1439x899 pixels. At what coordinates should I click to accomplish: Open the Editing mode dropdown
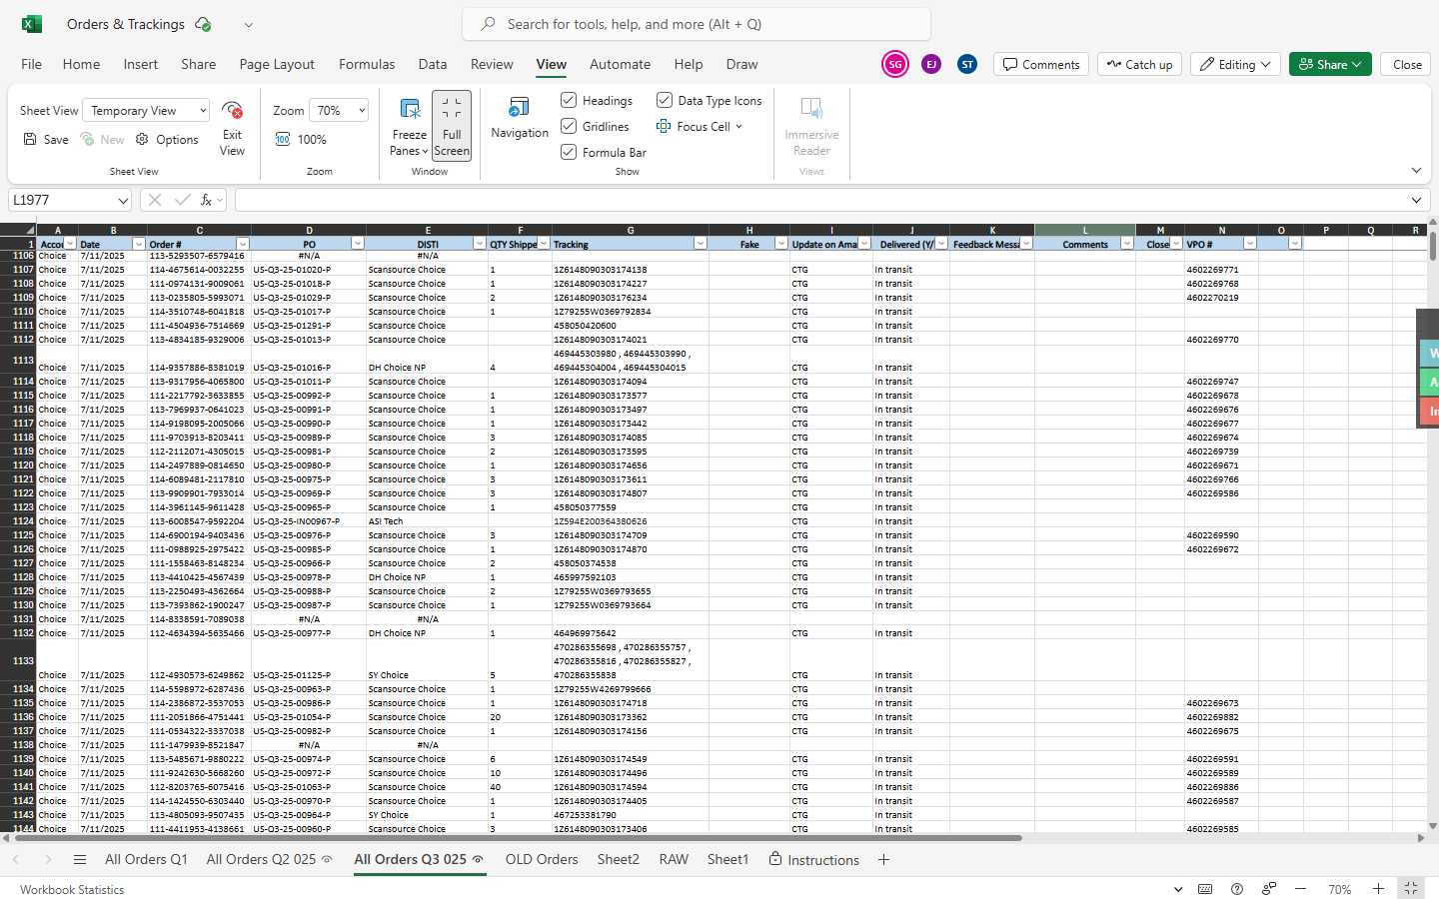[1235, 64]
